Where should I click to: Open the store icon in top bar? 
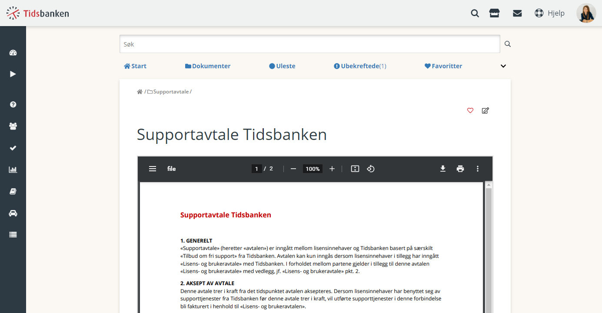click(495, 13)
